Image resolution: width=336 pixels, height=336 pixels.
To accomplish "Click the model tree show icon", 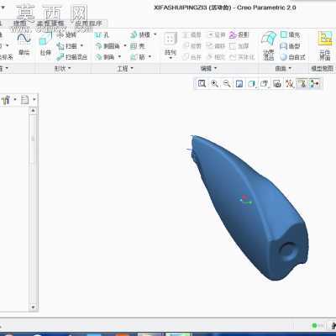I will click(x=25, y=100).
